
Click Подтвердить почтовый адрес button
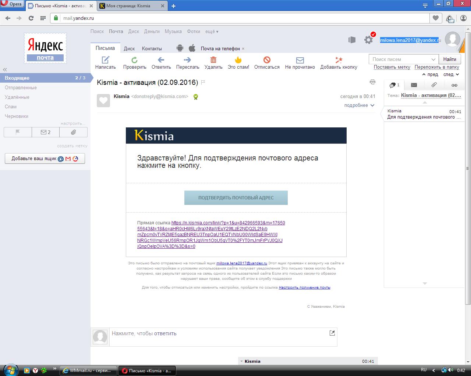(x=236, y=198)
